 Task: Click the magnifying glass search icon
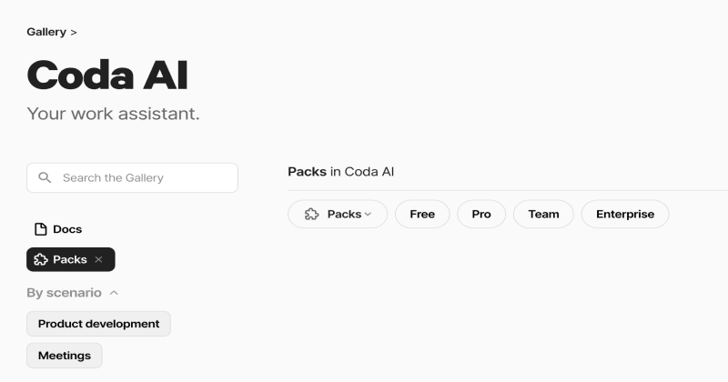click(45, 177)
